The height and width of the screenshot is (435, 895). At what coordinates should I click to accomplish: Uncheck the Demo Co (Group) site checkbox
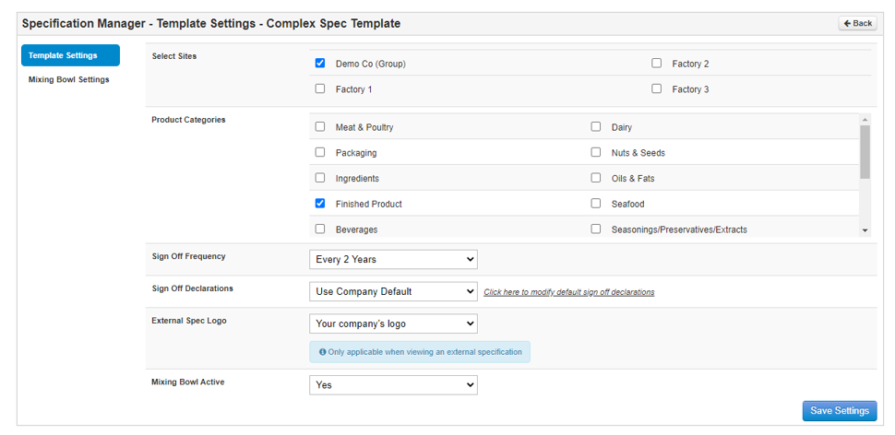[x=320, y=64]
